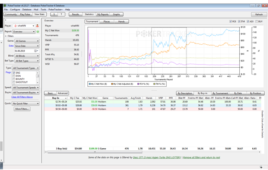Click the blue My C Net Won legend swatch
Image resolution: width=268 pixels, height=170 pixels.
pos(90,84)
